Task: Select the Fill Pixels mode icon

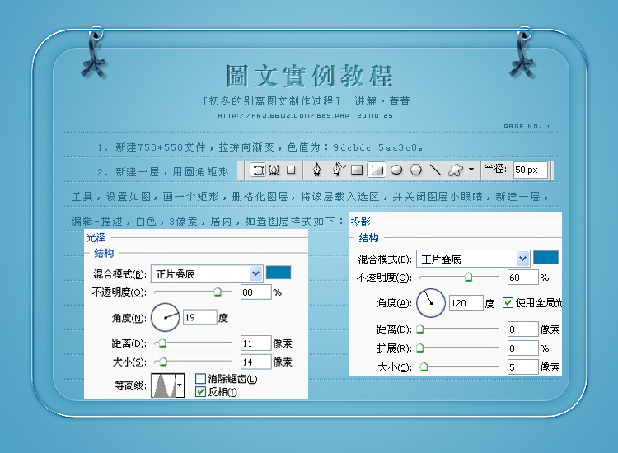Action: 291,170
